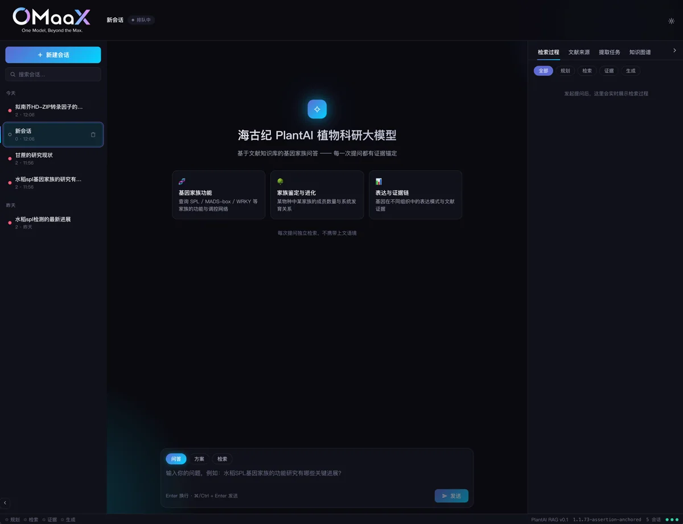Open the 文献来源 tab
Screen dimensions: 683x524
579,52
